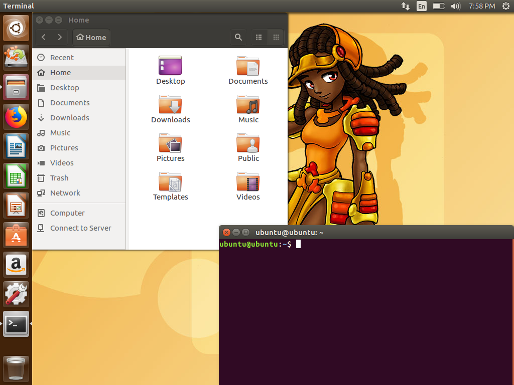Open the battery indicator menu
This screenshot has height=385, width=514.
tap(439, 6)
